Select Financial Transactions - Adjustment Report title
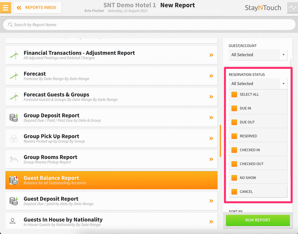The height and width of the screenshot is (234, 298). click(x=79, y=53)
